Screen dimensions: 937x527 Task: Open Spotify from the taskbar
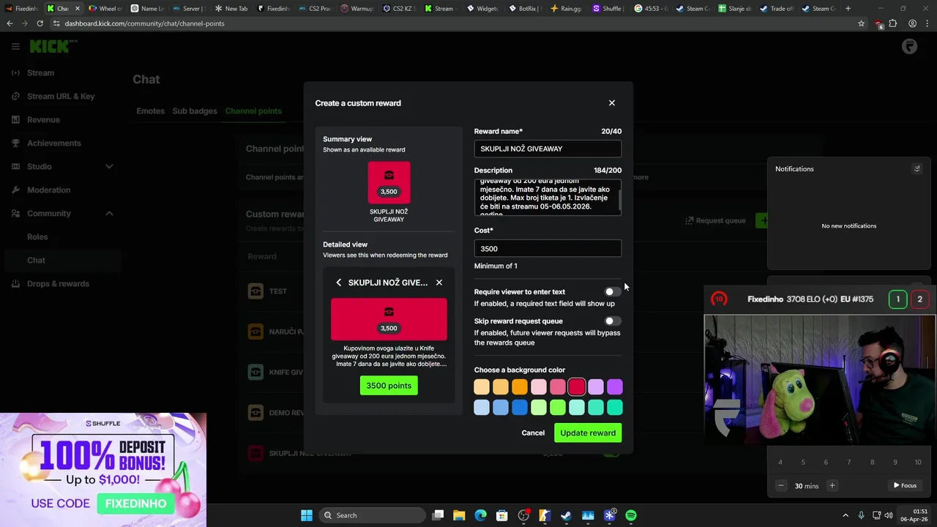pyautogui.click(x=631, y=515)
